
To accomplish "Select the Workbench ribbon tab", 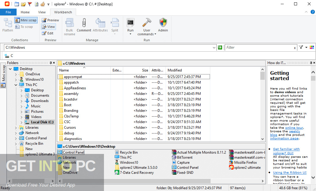I will coord(63,12).
